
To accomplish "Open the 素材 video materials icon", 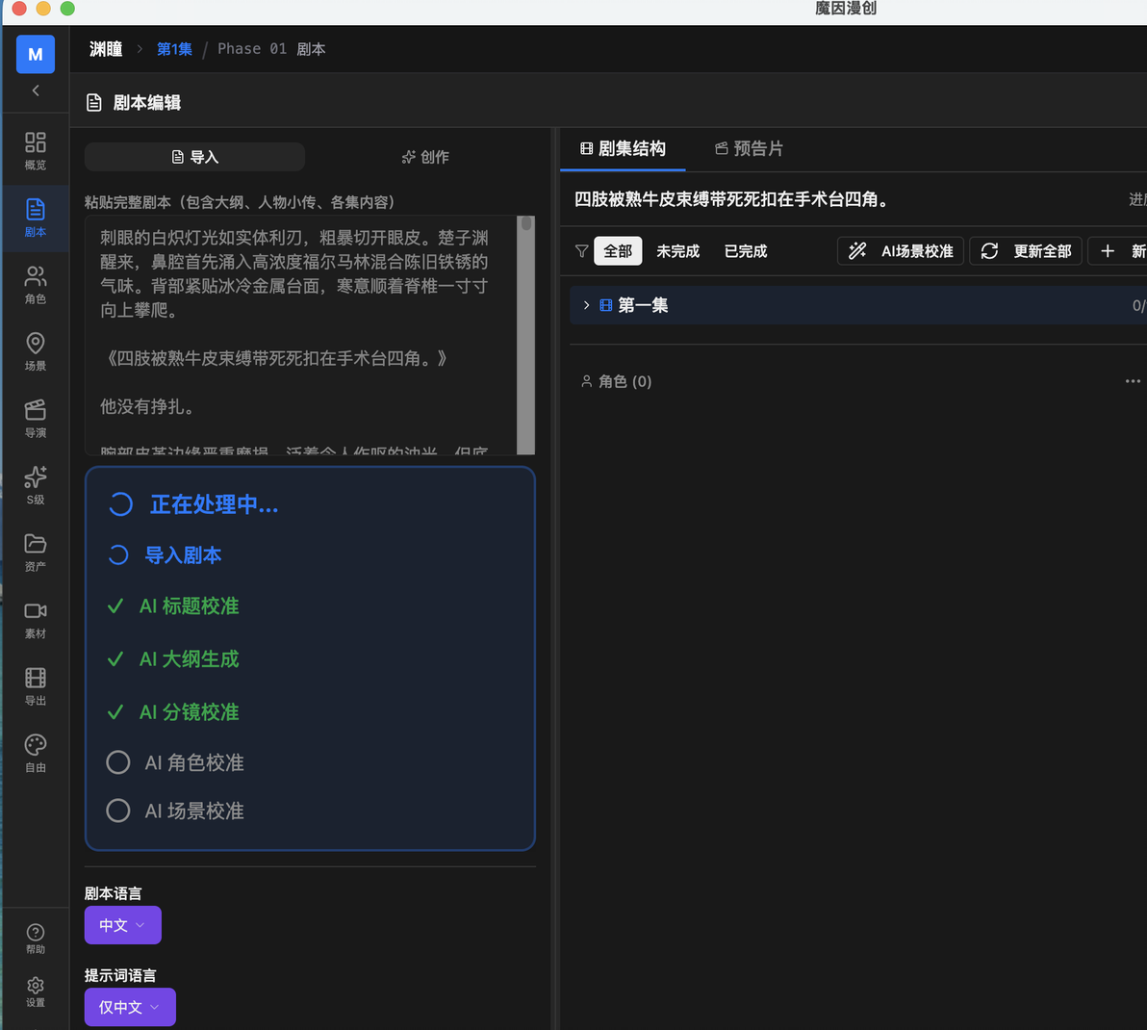I will click(35, 620).
